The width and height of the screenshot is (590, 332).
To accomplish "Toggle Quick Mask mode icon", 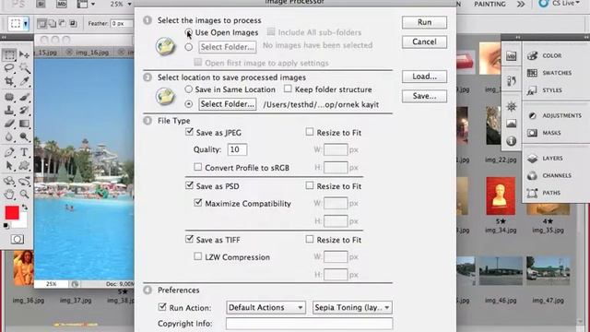I will (17, 239).
